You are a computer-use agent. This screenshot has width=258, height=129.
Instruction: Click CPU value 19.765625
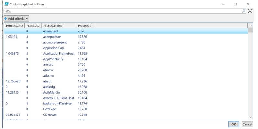coord(13,81)
